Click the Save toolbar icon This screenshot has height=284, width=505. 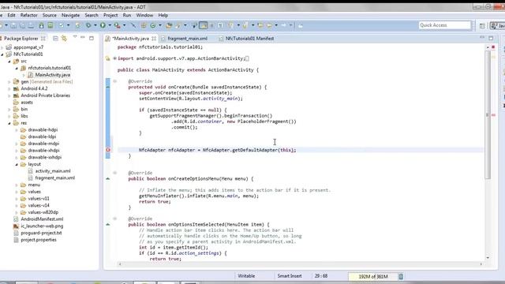coord(13,25)
